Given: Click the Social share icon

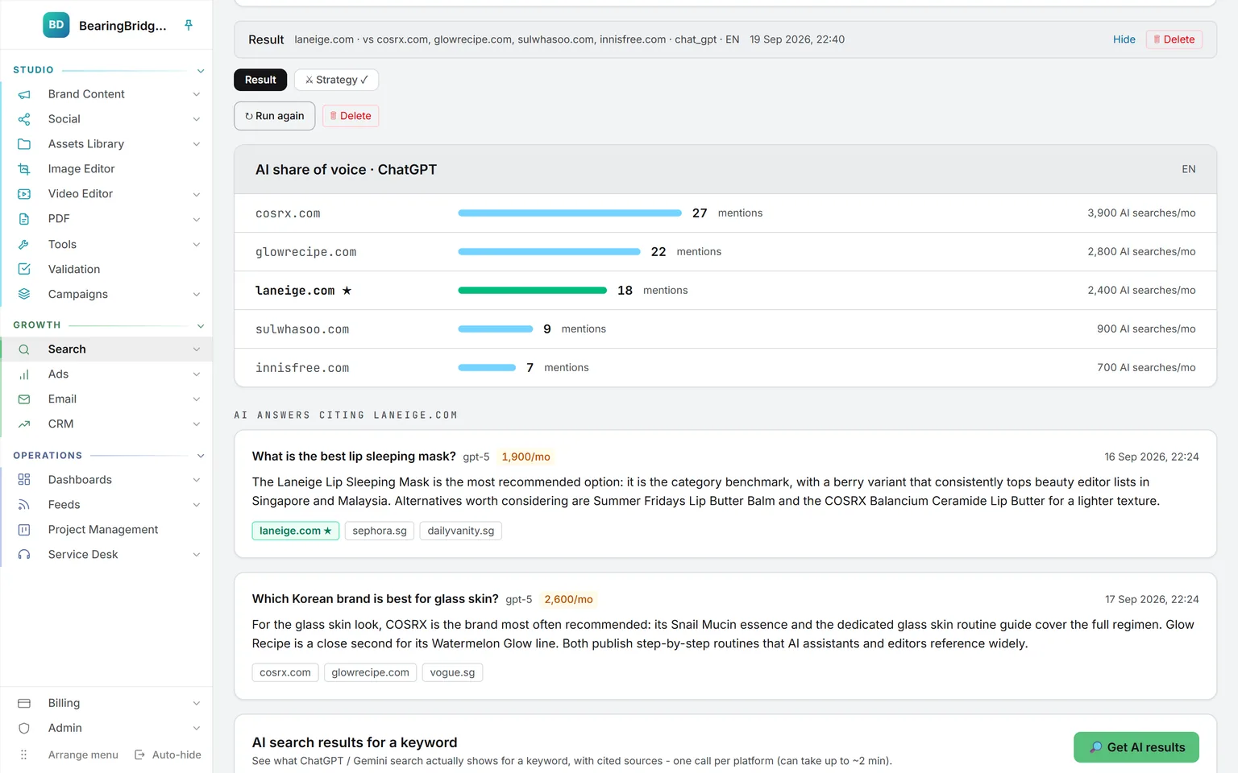Looking at the screenshot, I should click(24, 119).
